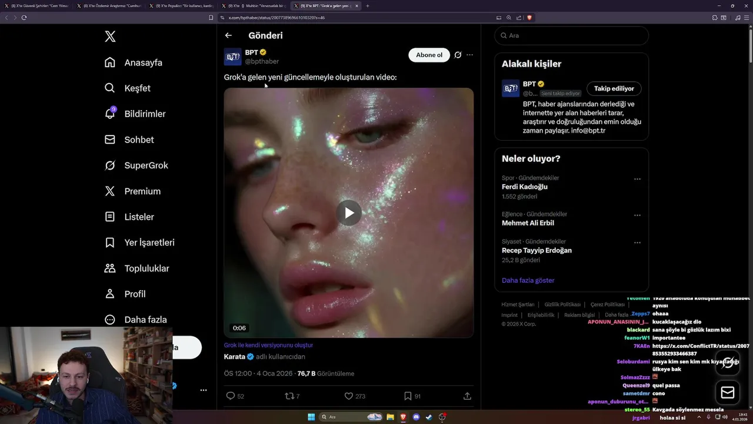
Task: Open Premium page
Action: (133, 191)
